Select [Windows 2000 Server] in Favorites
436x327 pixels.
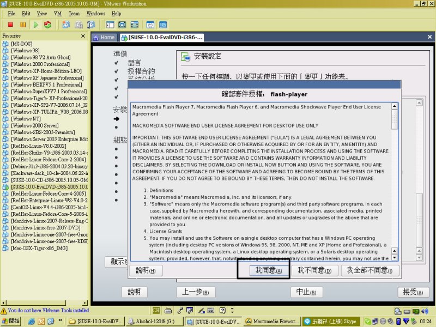pyautogui.click(x=35, y=125)
